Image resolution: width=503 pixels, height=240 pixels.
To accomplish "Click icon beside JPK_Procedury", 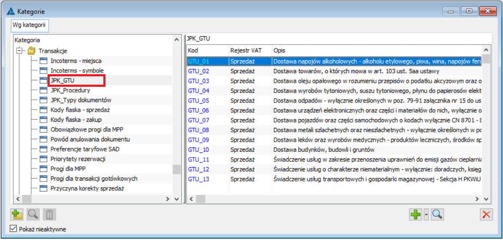I will click(43, 90).
